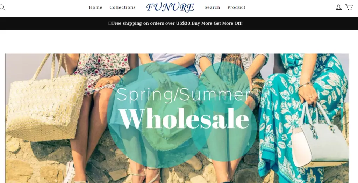Click the Wholesale banner text
This screenshot has height=183, width=358.
[x=184, y=119]
